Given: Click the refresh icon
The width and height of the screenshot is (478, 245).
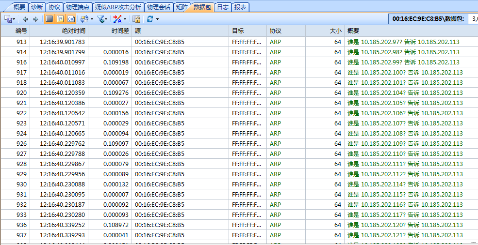Looking at the screenshot, I should pyautogui.click(x=150, y=19).
